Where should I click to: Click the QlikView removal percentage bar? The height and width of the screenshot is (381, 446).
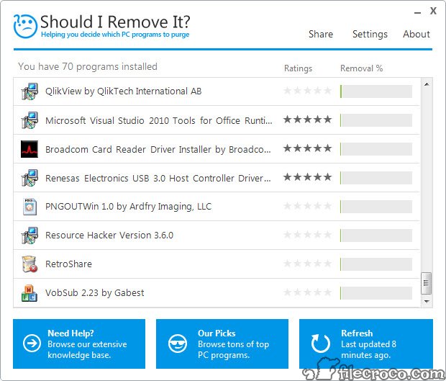click(x=376, y=91)
